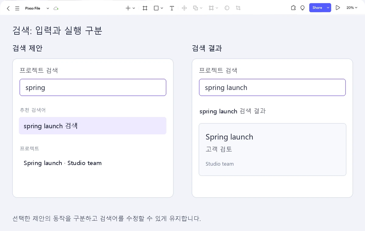Screen dimensions: 365x231
Task: Expand the shape tools dropdown arrow
Action: 162,8
